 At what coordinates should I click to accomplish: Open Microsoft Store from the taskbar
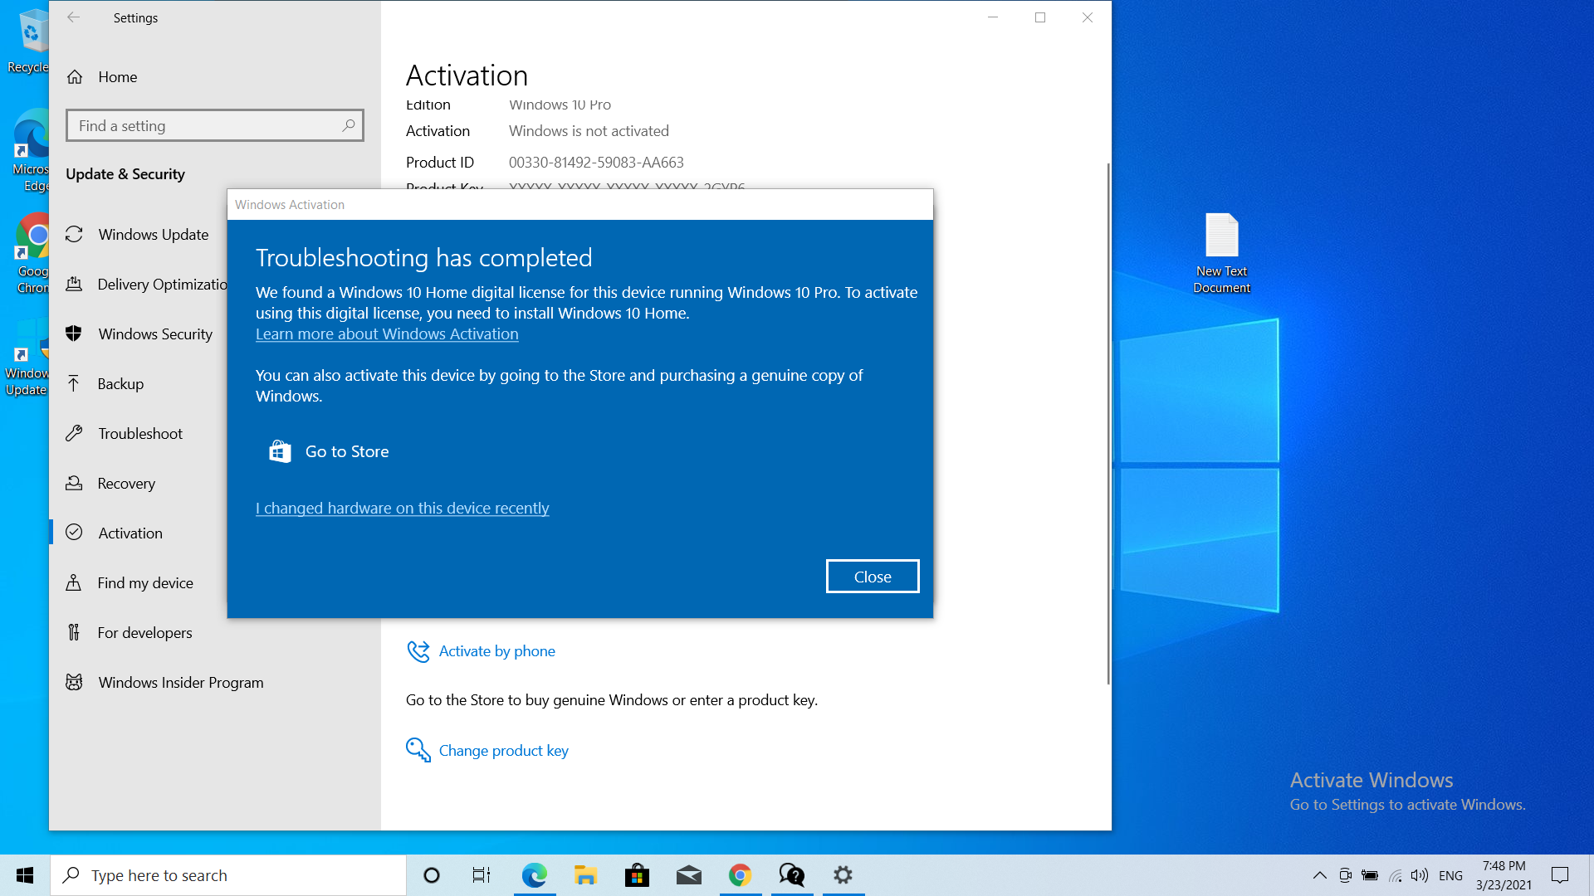[x=637, y=875]
